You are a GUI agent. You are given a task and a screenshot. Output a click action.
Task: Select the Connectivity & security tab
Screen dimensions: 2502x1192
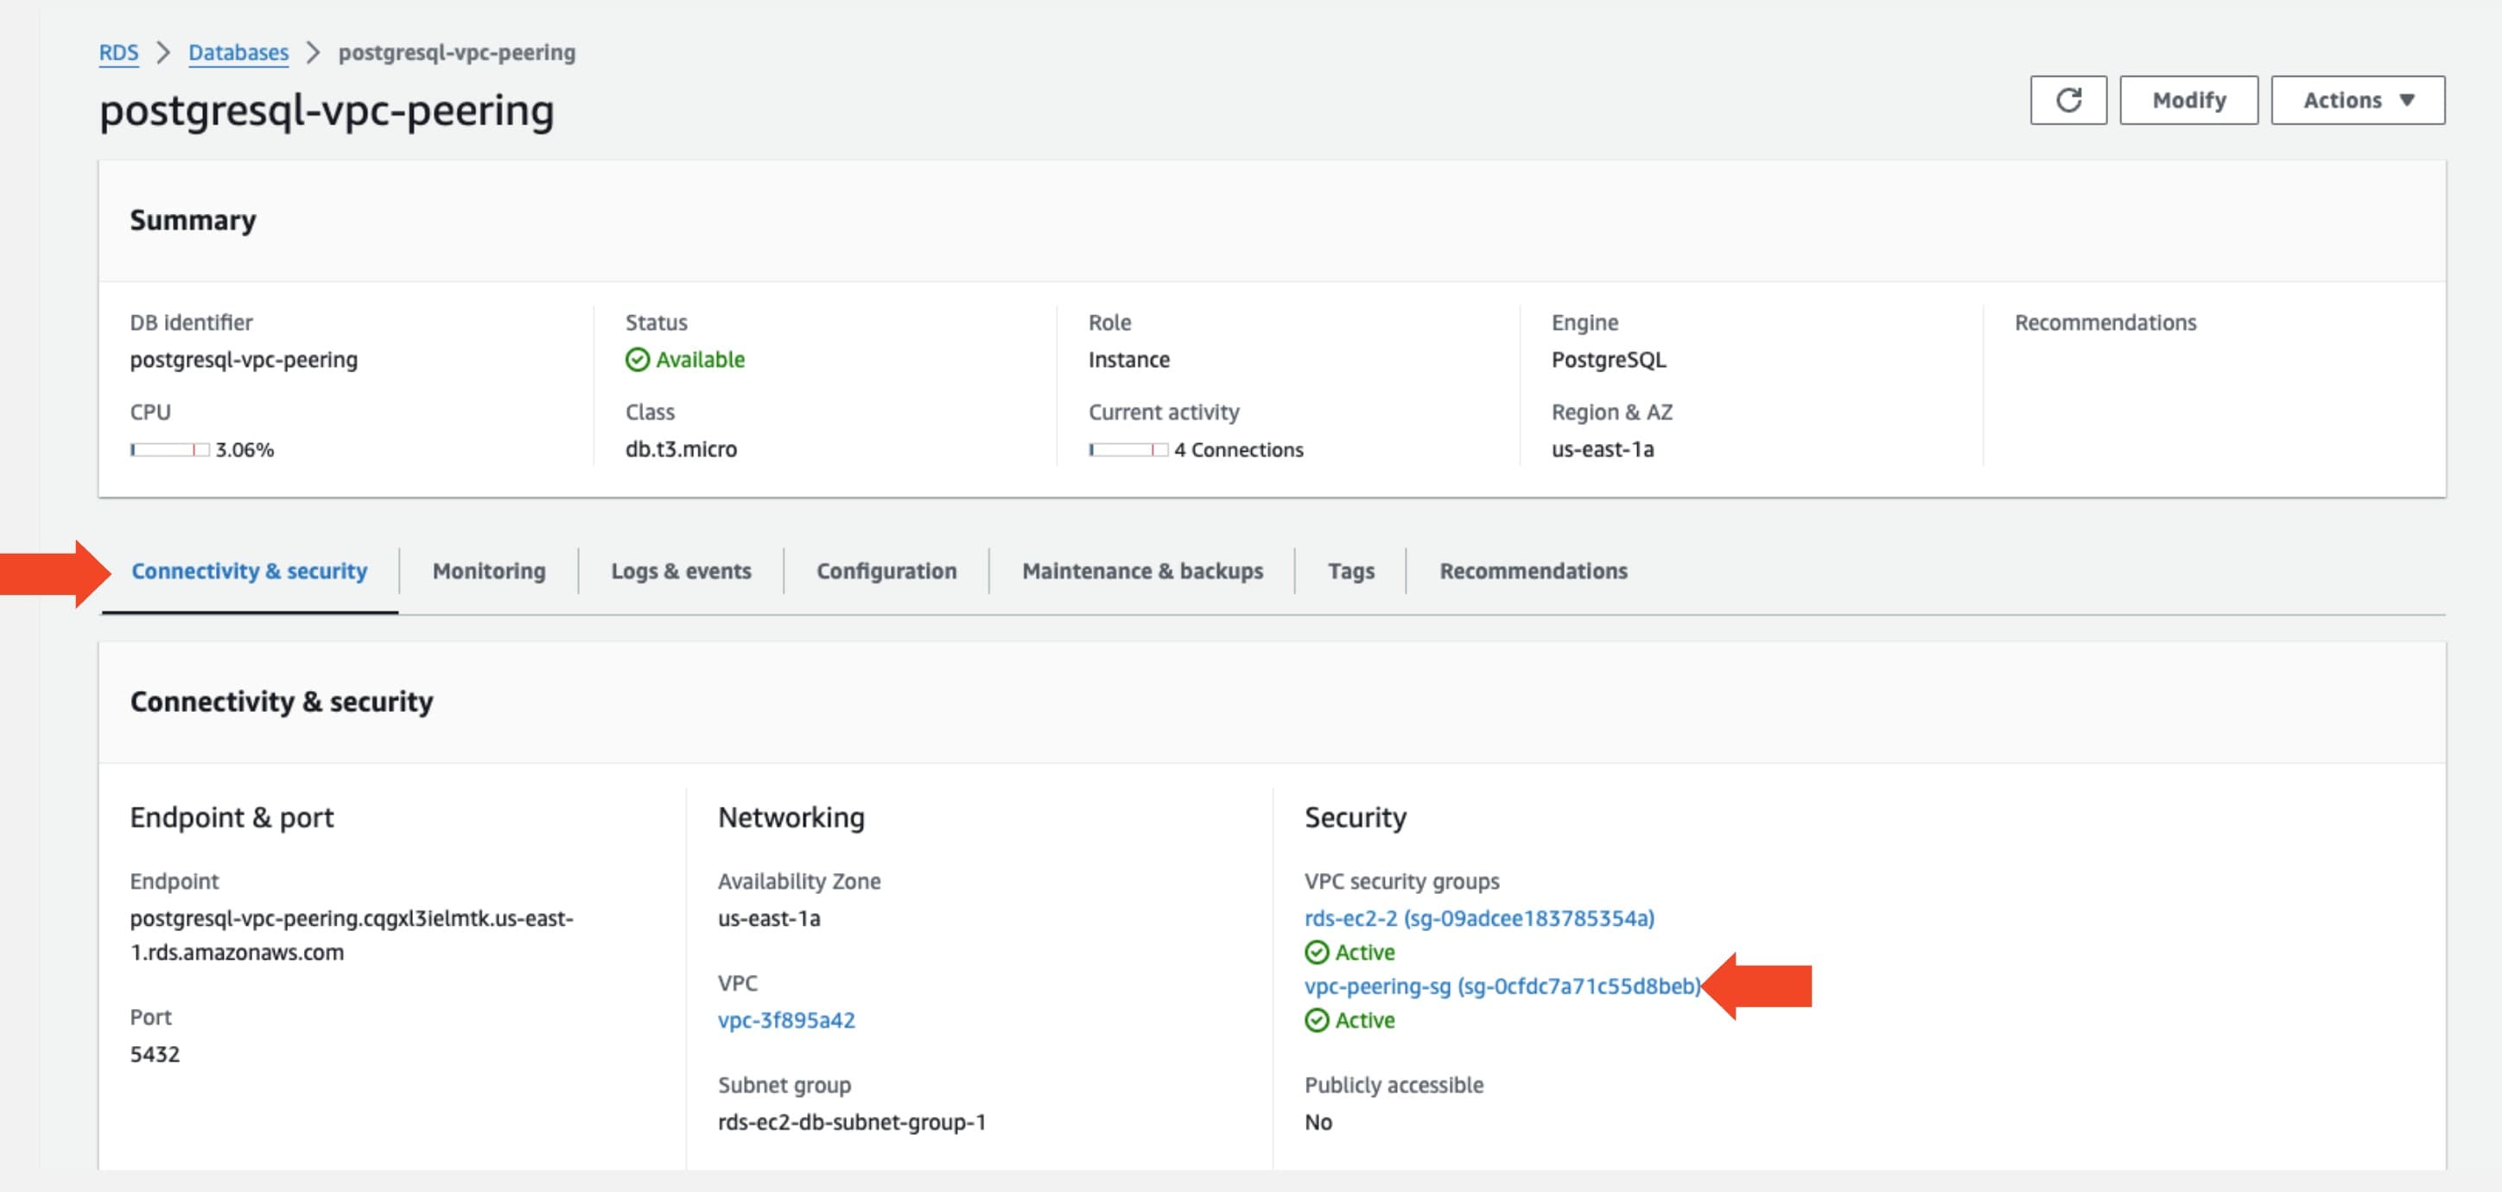[249, 570]
